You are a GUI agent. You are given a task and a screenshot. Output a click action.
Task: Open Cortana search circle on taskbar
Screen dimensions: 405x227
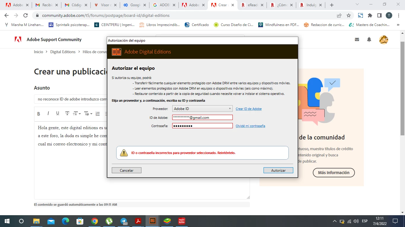click(x=21, y=221)
